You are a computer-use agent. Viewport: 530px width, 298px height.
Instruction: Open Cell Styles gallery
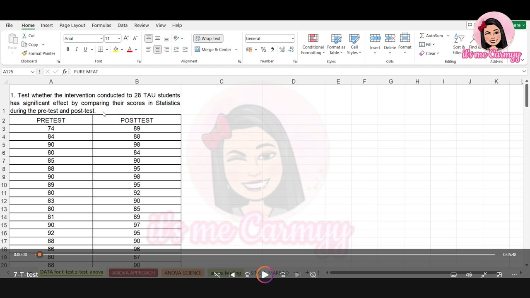(x=354, y=44)
